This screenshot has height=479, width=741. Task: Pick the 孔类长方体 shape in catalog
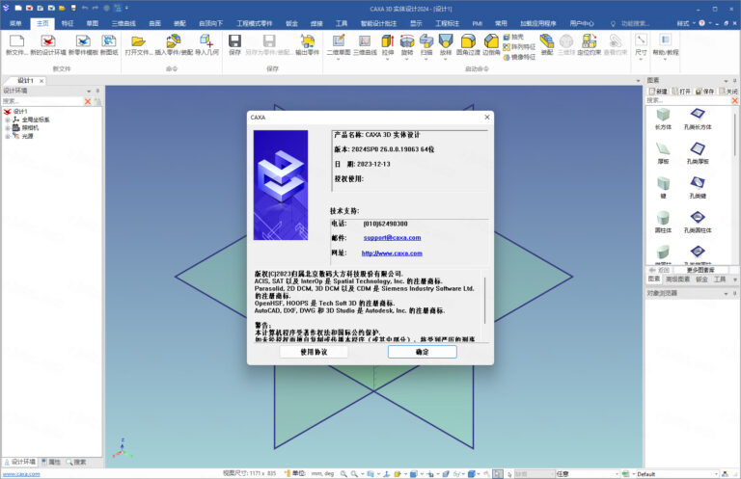tap(698, 115)
